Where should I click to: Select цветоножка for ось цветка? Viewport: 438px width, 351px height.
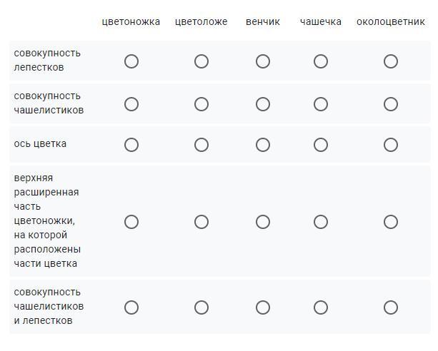[x=131, y=145]
